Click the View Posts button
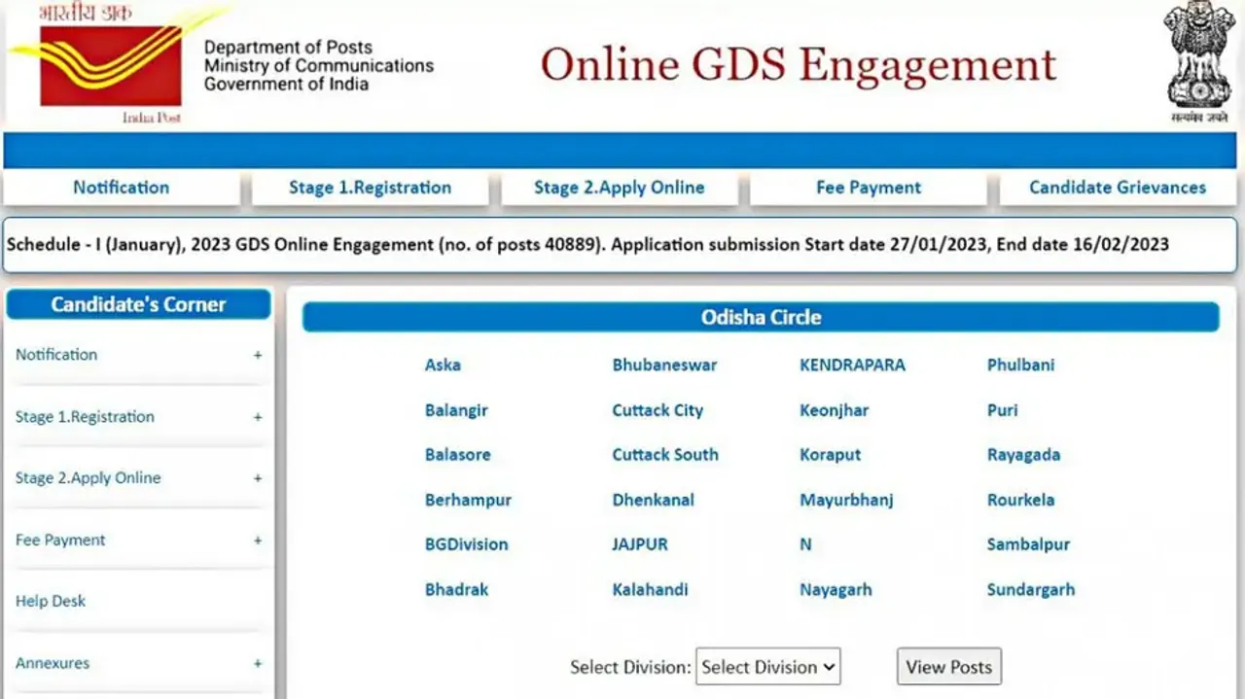 (x=948, y=666)
